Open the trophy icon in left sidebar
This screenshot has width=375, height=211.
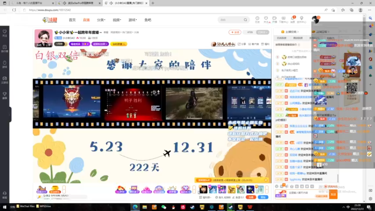coord(5,96)
